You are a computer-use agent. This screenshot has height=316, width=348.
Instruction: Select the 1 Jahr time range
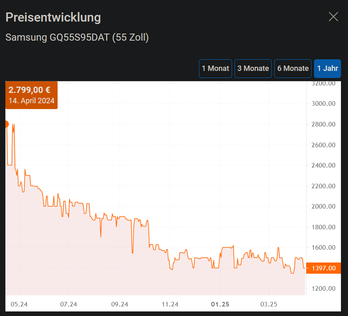(327, 68)
